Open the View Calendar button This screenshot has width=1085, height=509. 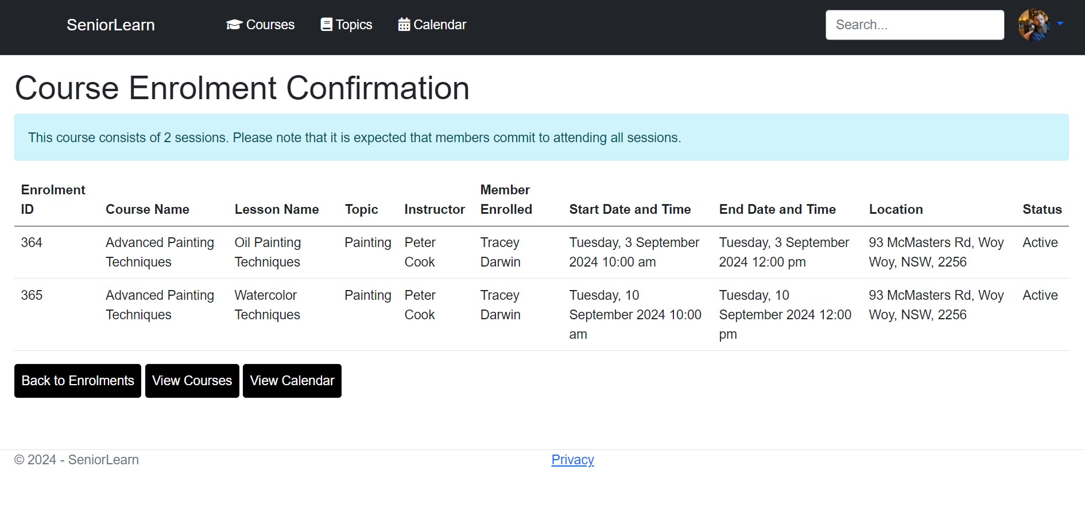tap(292, 381)
